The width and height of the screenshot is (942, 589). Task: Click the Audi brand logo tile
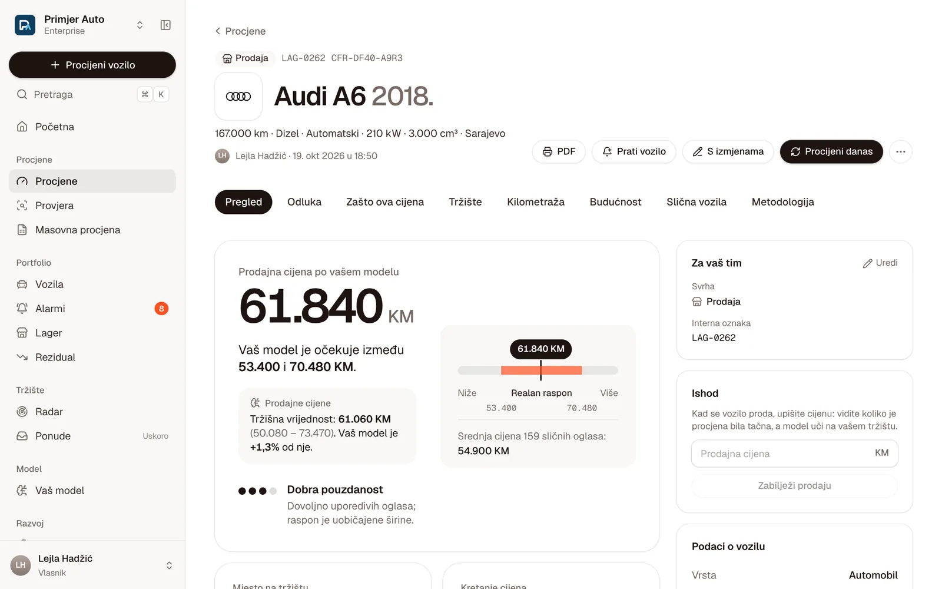(238, 97)
